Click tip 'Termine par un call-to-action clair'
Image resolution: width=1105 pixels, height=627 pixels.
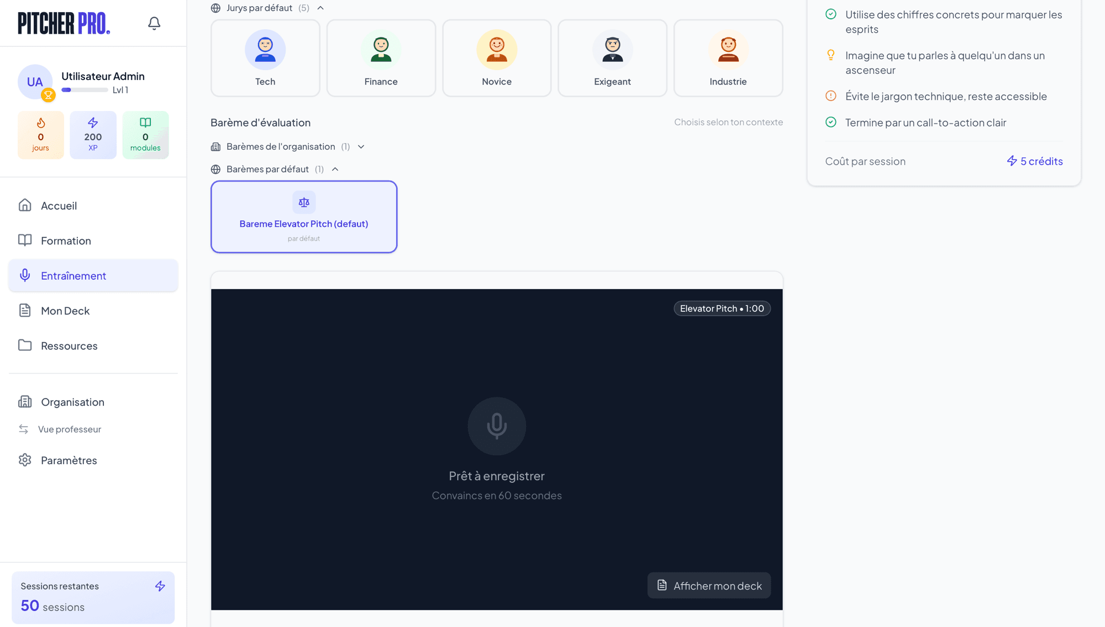pos(925,123)
